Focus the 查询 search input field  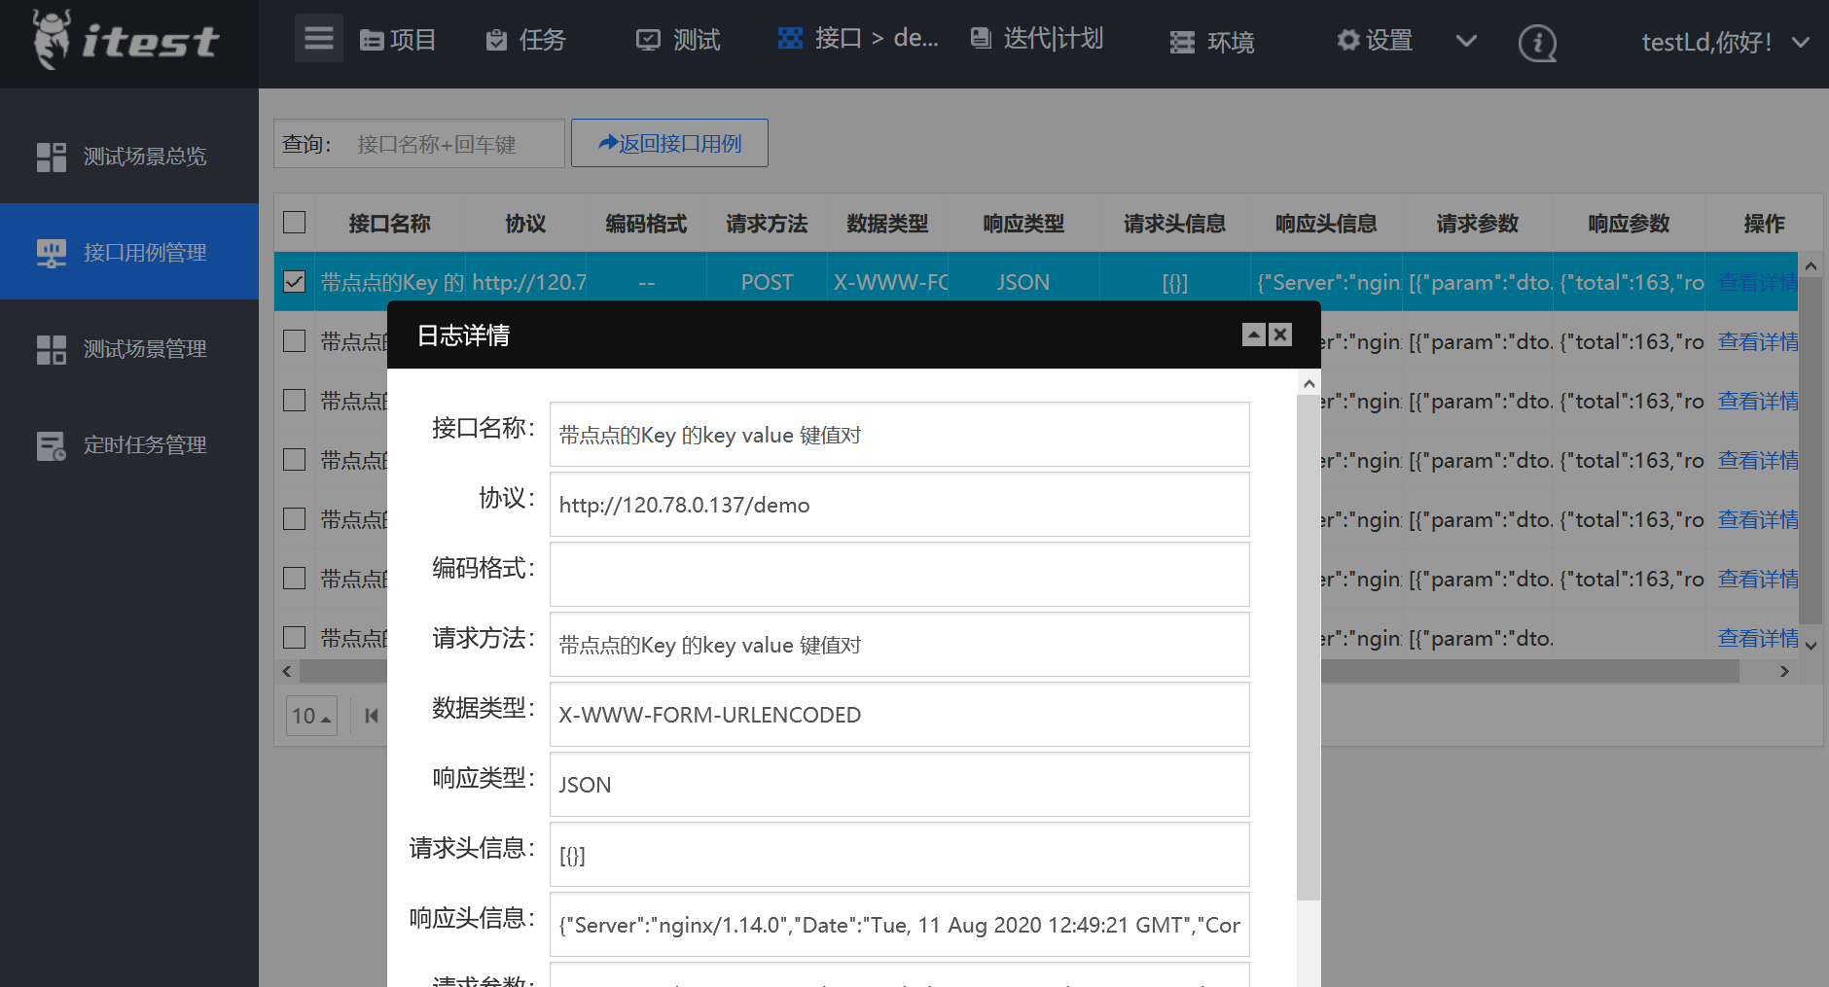coord(453,144)
